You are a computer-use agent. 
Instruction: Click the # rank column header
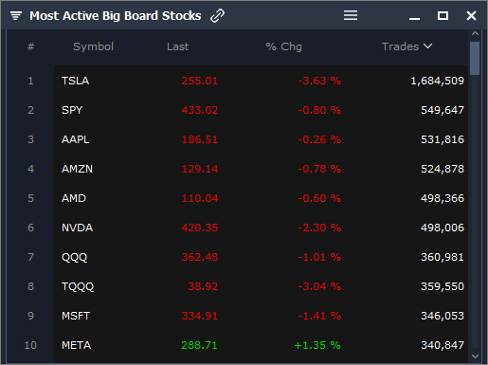point(30,46)
